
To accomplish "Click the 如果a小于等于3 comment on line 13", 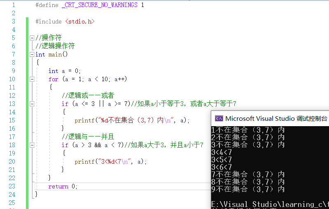I will click(x=184, y=104).
